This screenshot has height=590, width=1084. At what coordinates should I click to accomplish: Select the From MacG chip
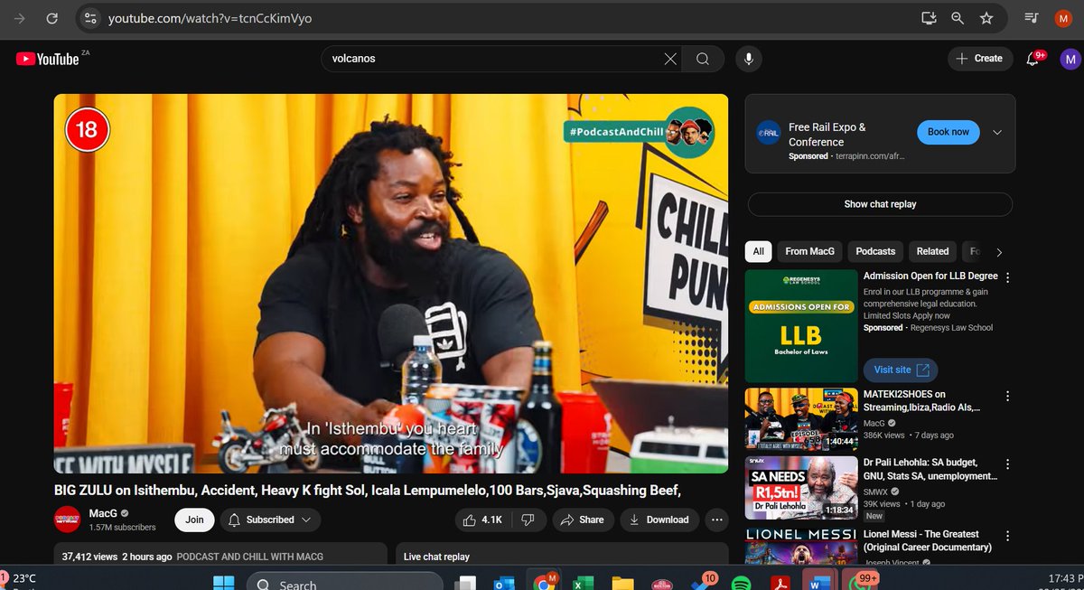(809, 251)
